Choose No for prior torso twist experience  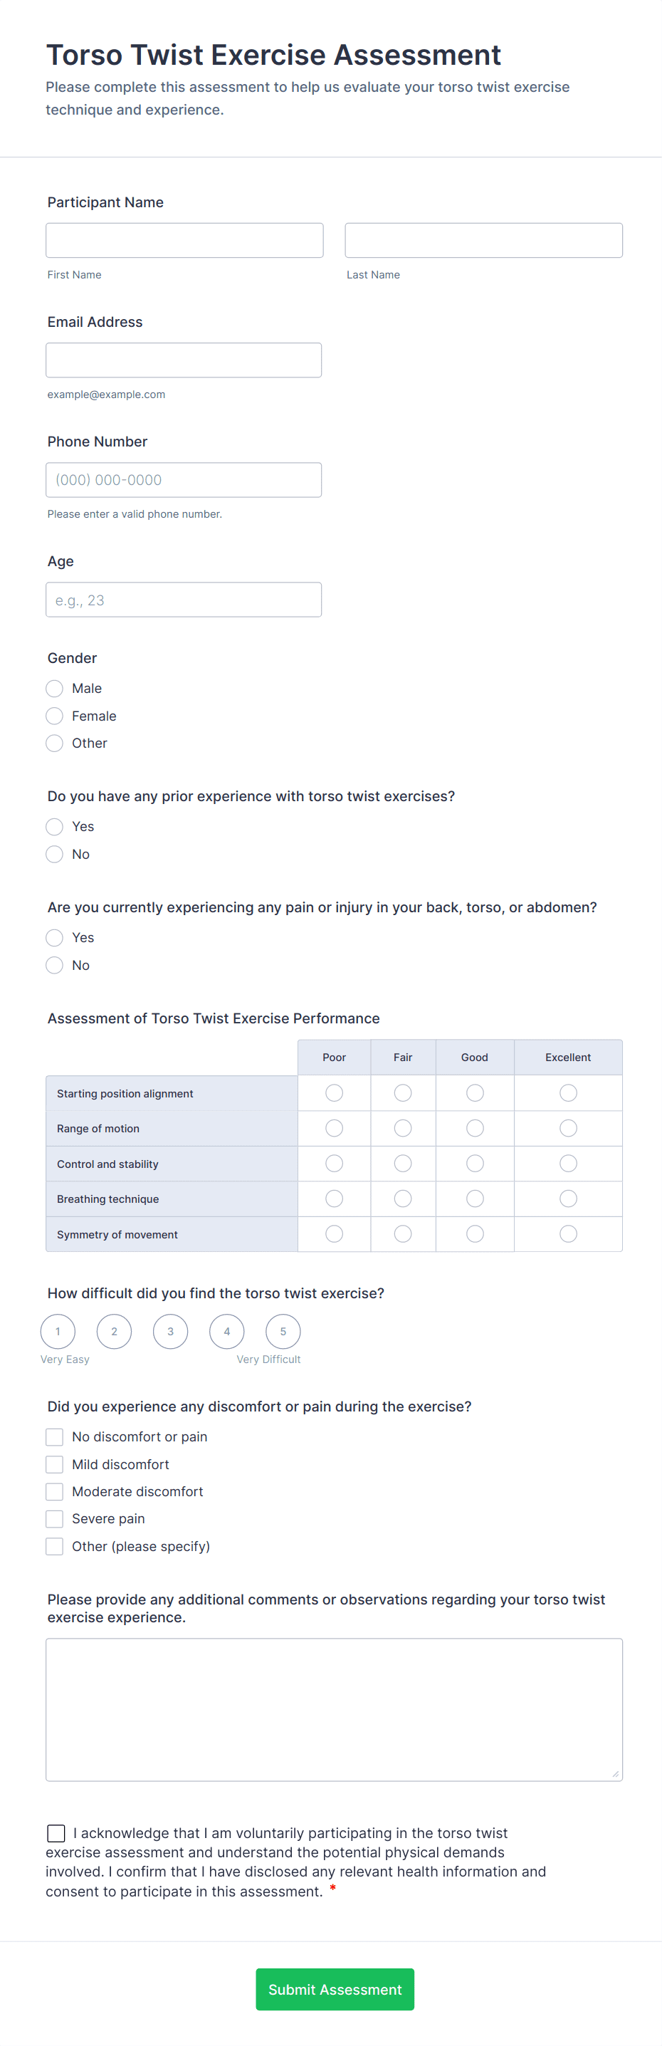(54, 854)
